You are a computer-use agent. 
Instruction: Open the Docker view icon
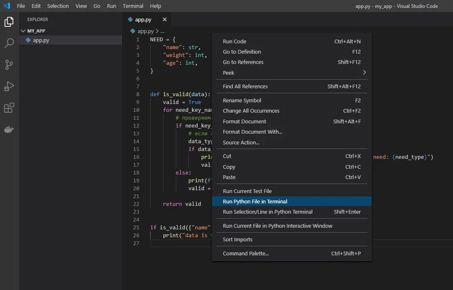(x=9, y=129)
